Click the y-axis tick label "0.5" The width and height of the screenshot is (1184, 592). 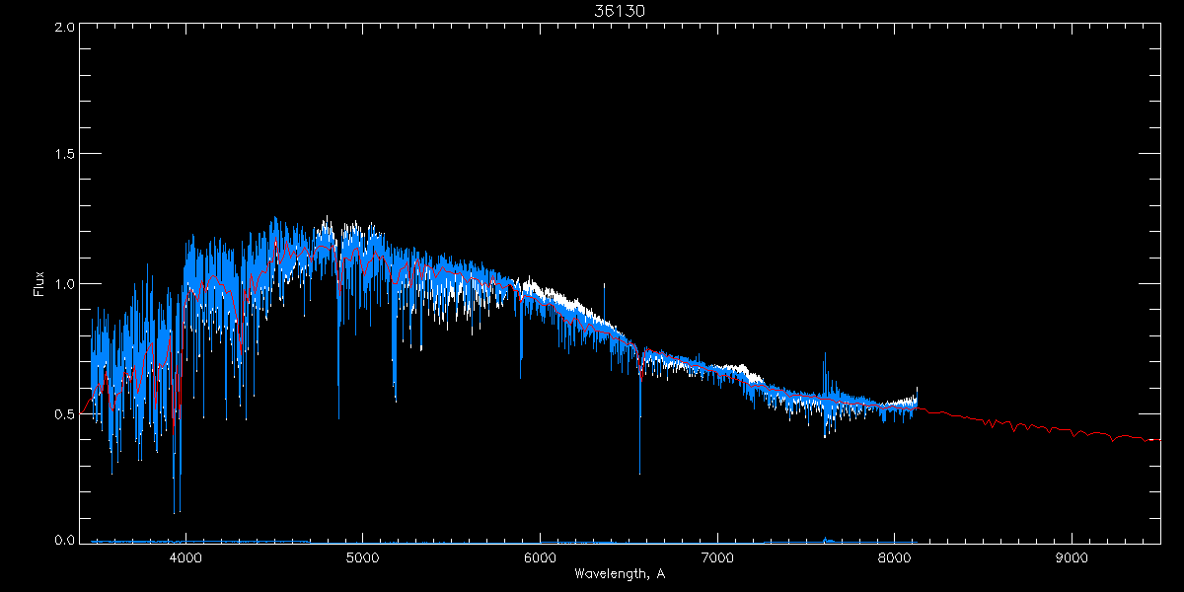pos(65,413)
